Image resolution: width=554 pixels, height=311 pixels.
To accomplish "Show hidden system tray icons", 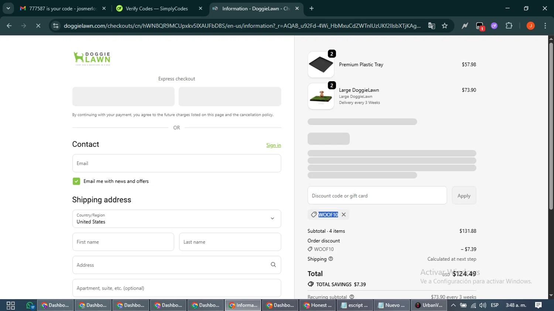I will 453,305.
